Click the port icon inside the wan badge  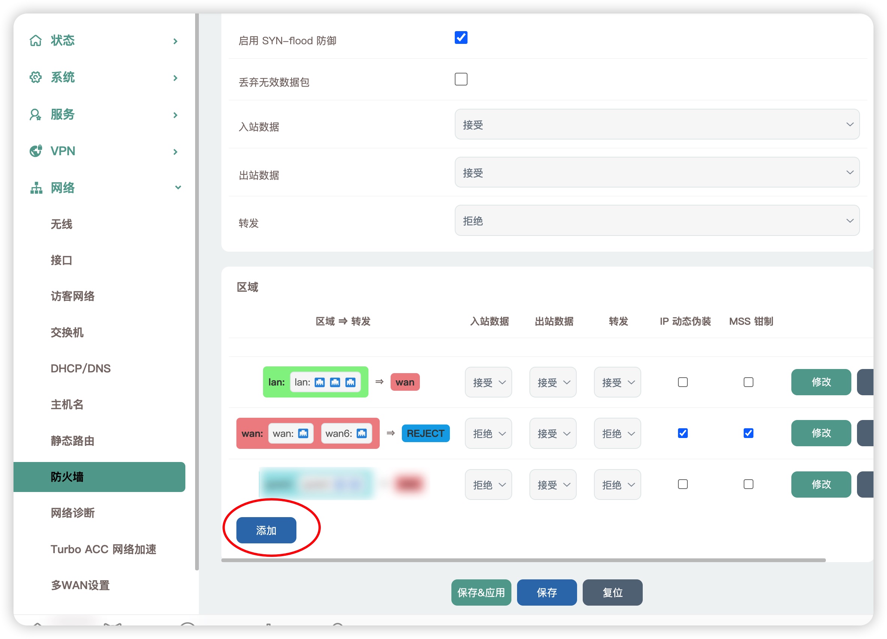point(303,433)
